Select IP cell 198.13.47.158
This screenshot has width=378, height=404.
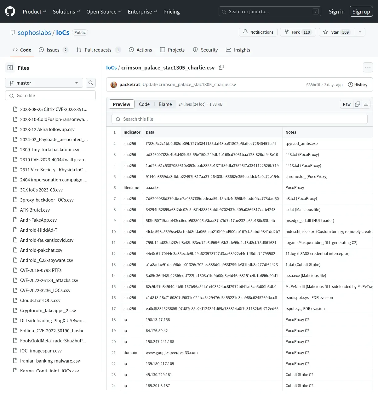pos(213,319)
